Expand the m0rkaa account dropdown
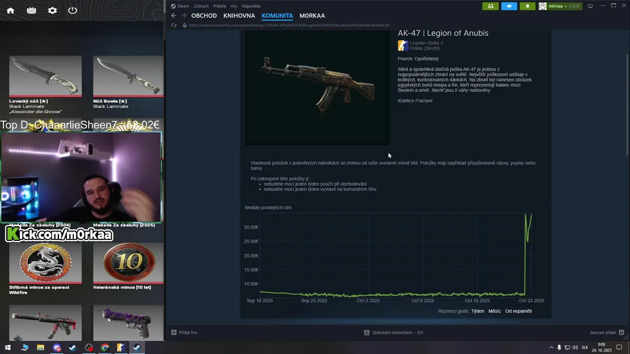 [566, 6]
